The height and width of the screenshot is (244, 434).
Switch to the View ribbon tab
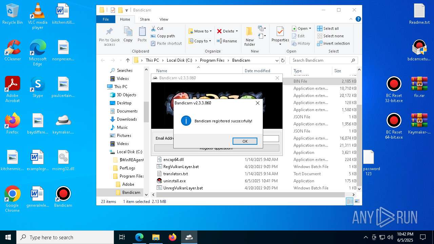pos(164,19)
